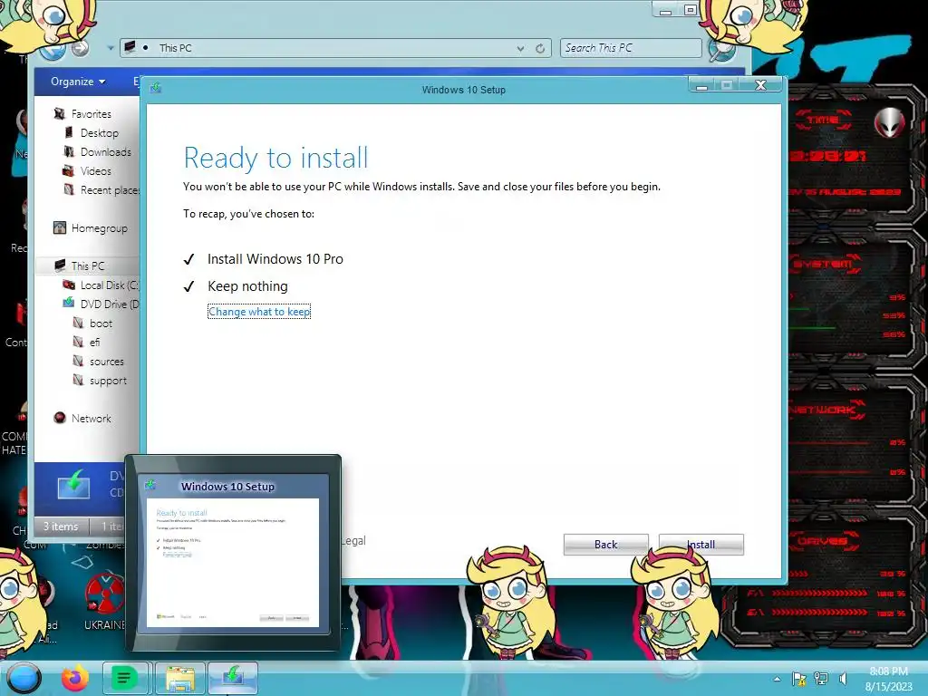Image resolution: width=928 pixels, height=696 pixels.
Task: Click the Search This PC input field
Action: (x=631, y=48)
